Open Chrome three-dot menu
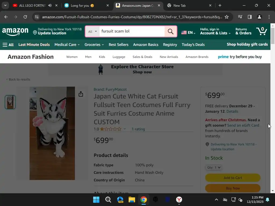Viewport: 275px width, 206px height. pos(269,17)
